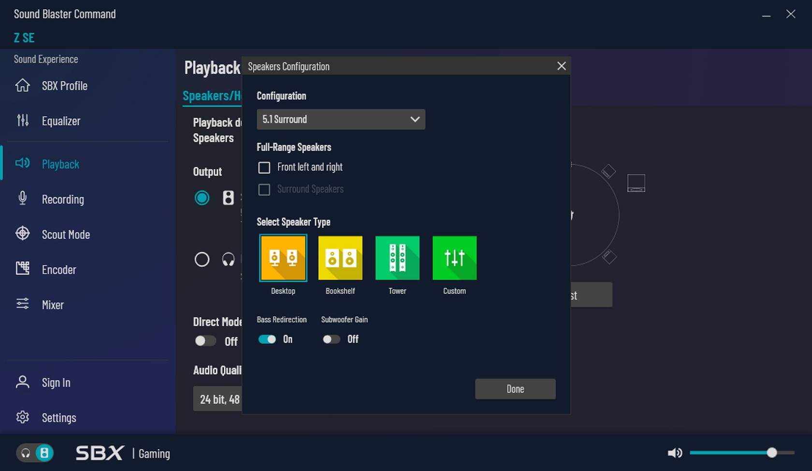The height and width of the screenshot is (471, 812).
Task: Turn off Bass Redirection toggle
Action: pyautogui.click(x=267, y=339)
